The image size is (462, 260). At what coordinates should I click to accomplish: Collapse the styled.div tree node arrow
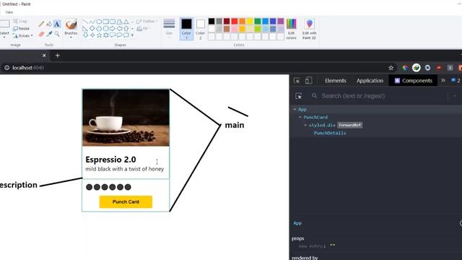point(305,125)
